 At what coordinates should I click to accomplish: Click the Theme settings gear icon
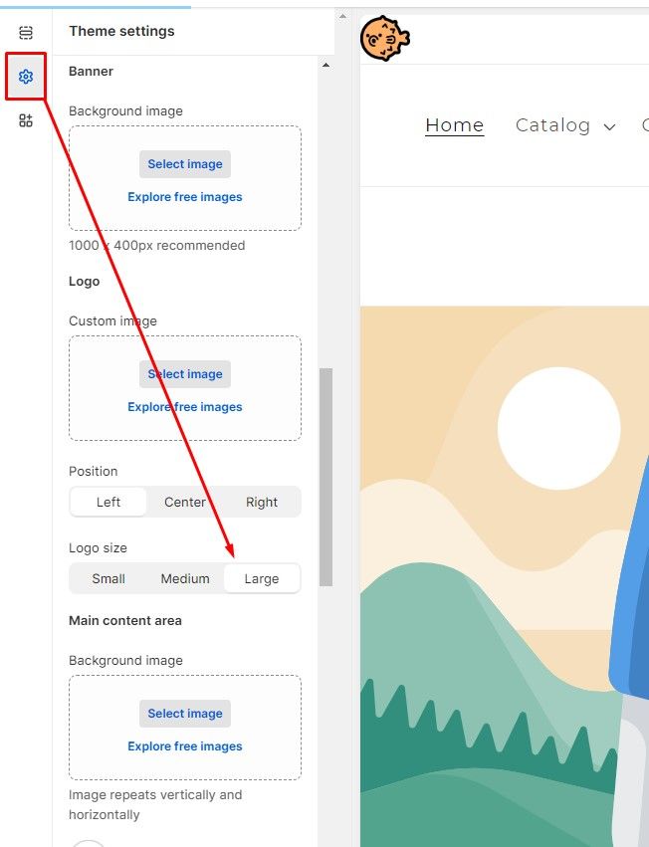point(26,77)
